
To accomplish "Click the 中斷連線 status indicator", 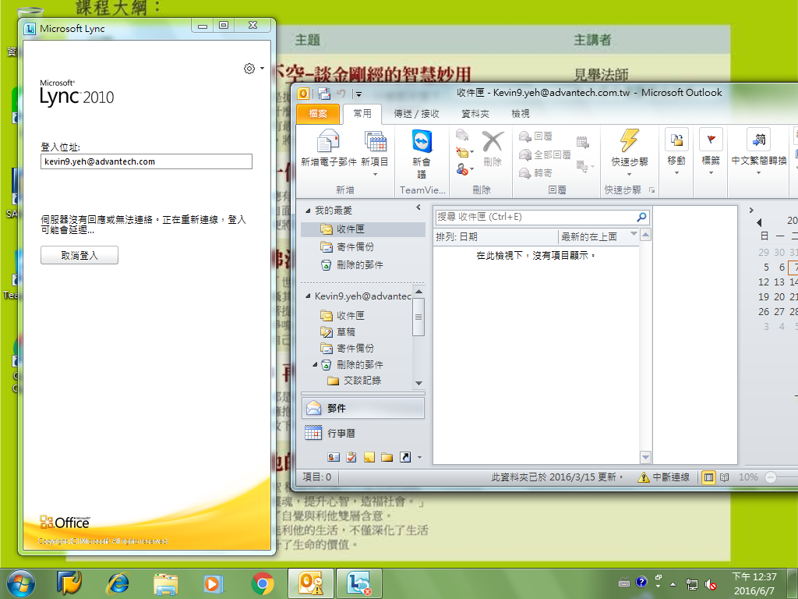I will pos(664,477).
